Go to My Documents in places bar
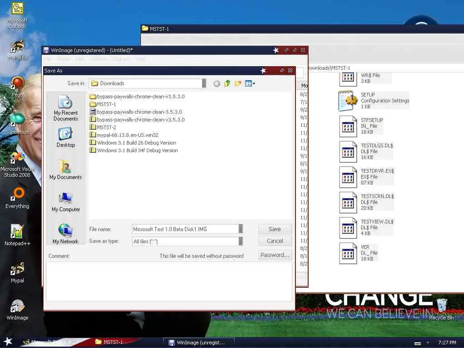This screenshot has width=464, height=348. click(66, 169)
